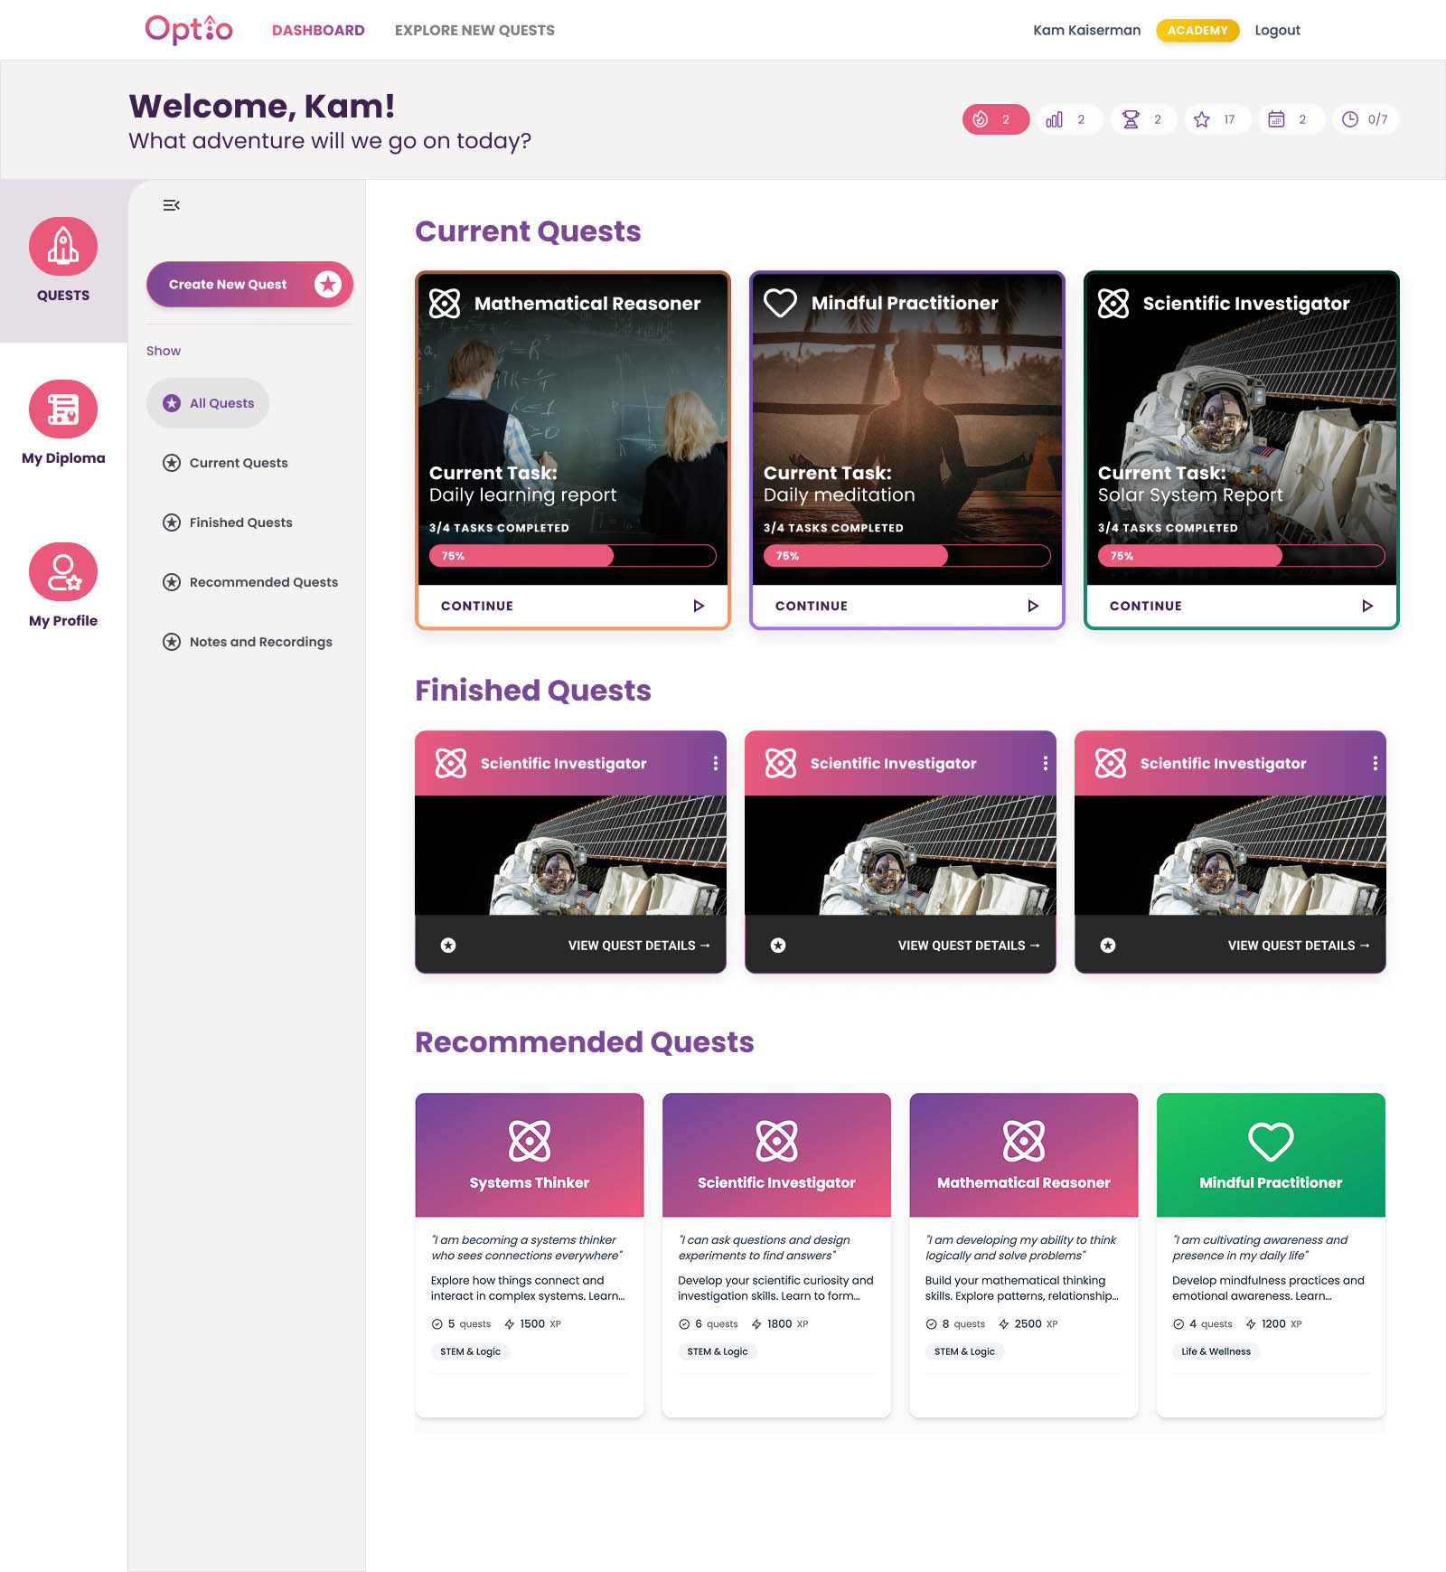Open My Profile user icon
This screenshot has height=1572, width=1446.
pyautogui.click(x=63, y=572)
